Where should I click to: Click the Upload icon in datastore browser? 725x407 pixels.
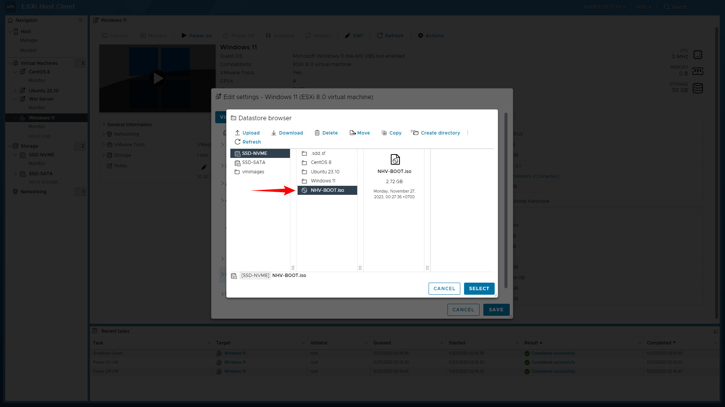click(238, 133)
